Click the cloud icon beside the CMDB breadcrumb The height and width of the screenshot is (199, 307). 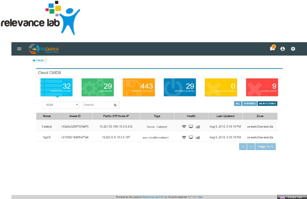point(34,60)
